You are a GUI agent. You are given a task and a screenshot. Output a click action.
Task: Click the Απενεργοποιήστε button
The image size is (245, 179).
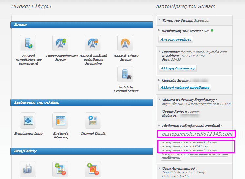[x=176, y=40]
